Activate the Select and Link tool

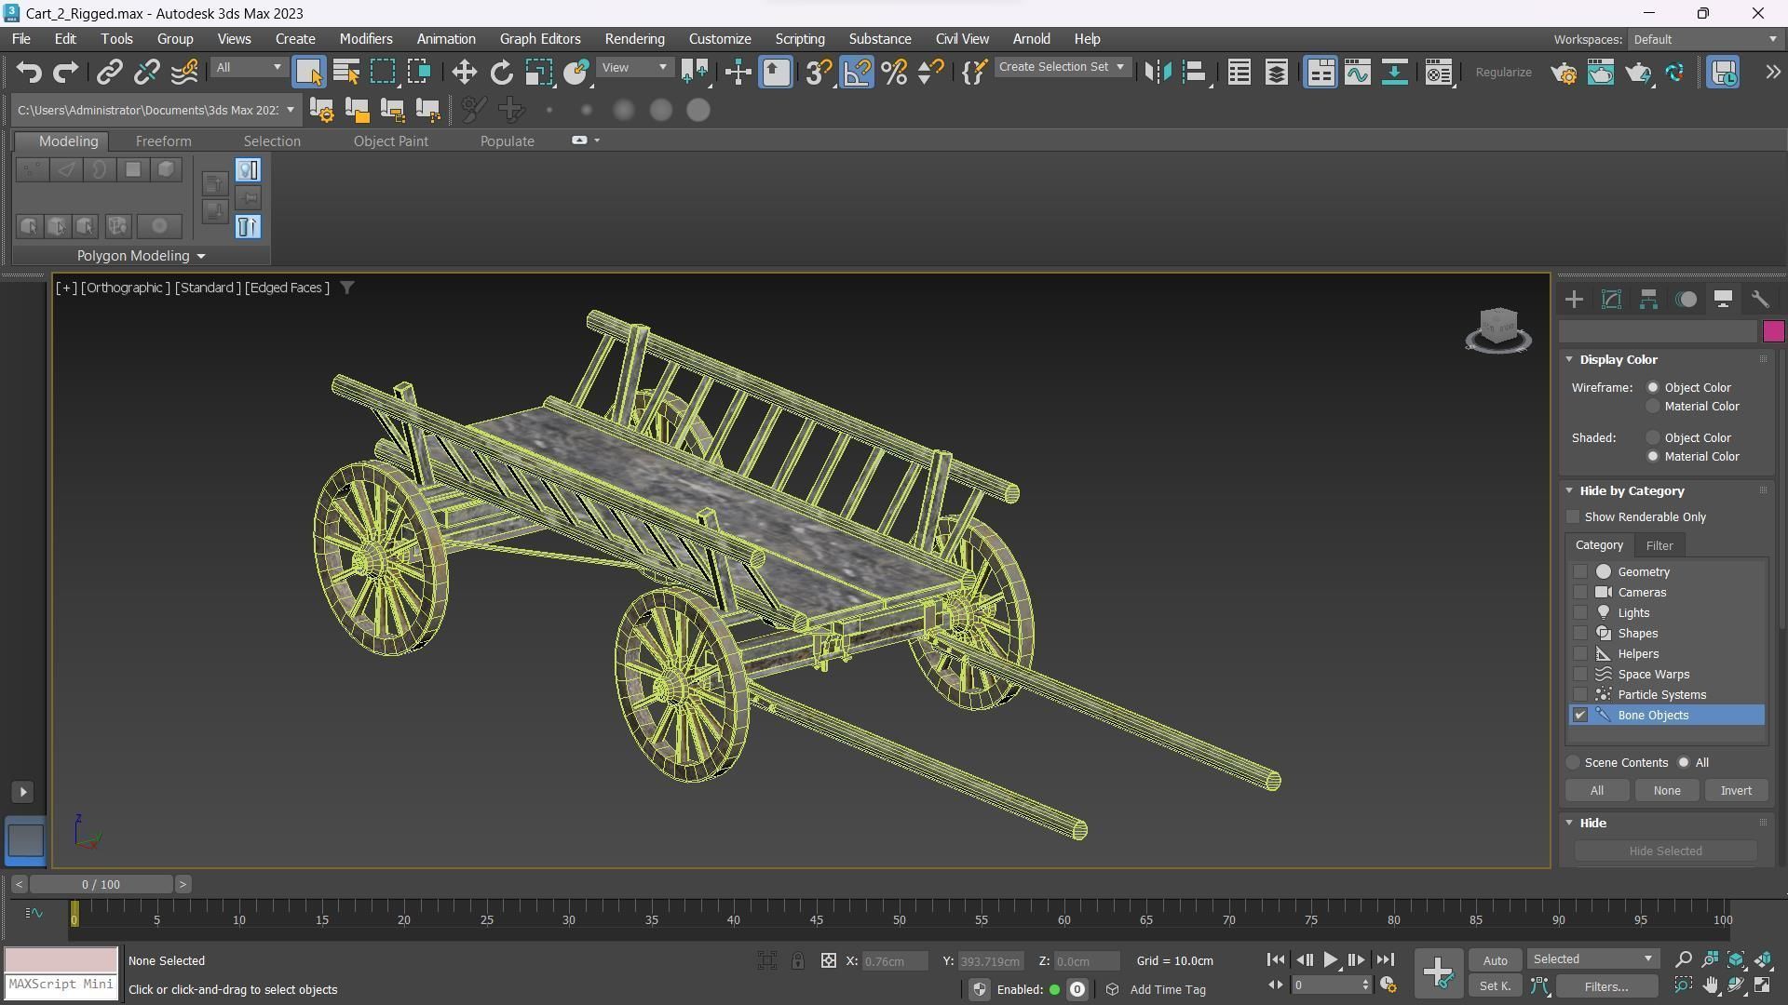(x=110, y=73)
